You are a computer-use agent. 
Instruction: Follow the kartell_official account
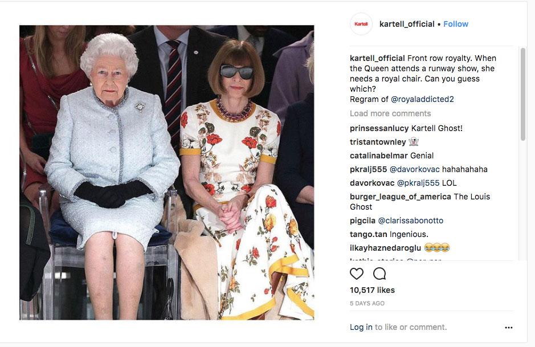[456, 25]
